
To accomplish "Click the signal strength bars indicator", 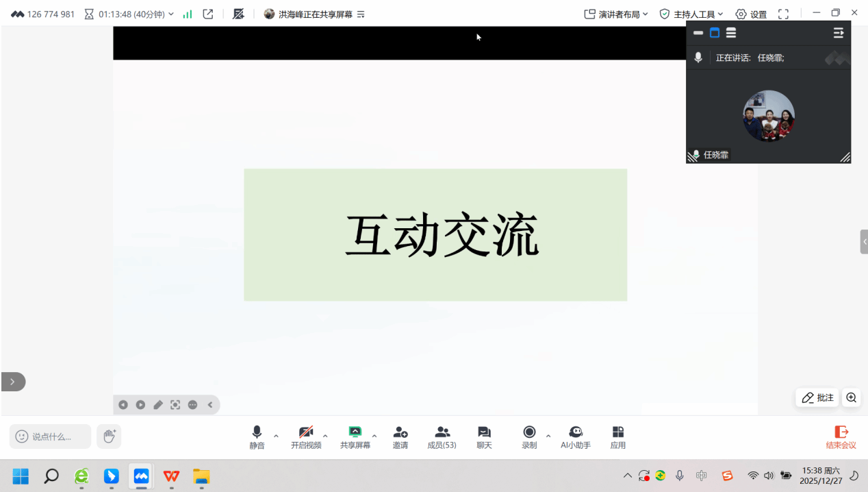I will pyautogui.click(x=188, y=14).
